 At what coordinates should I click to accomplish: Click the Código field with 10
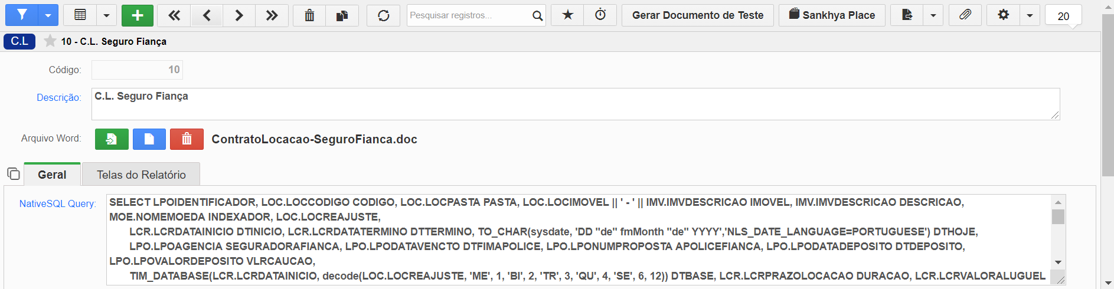pyautogui.click(x=137, y=70)
